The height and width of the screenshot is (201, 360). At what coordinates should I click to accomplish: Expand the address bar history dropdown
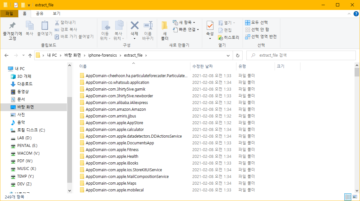point(228,55)
